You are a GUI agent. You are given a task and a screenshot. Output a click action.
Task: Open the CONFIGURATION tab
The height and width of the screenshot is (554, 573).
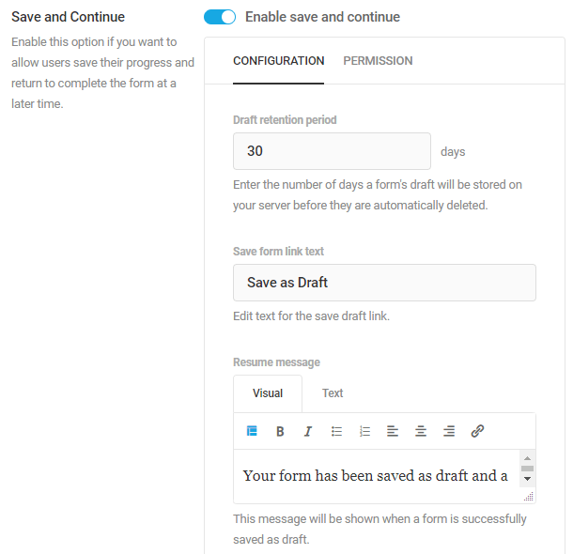[x=278, y=61]
